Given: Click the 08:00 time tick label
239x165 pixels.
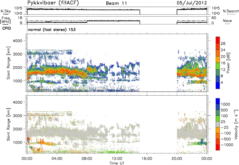Looking at the screenshot, I should click(x=87, y=159).
